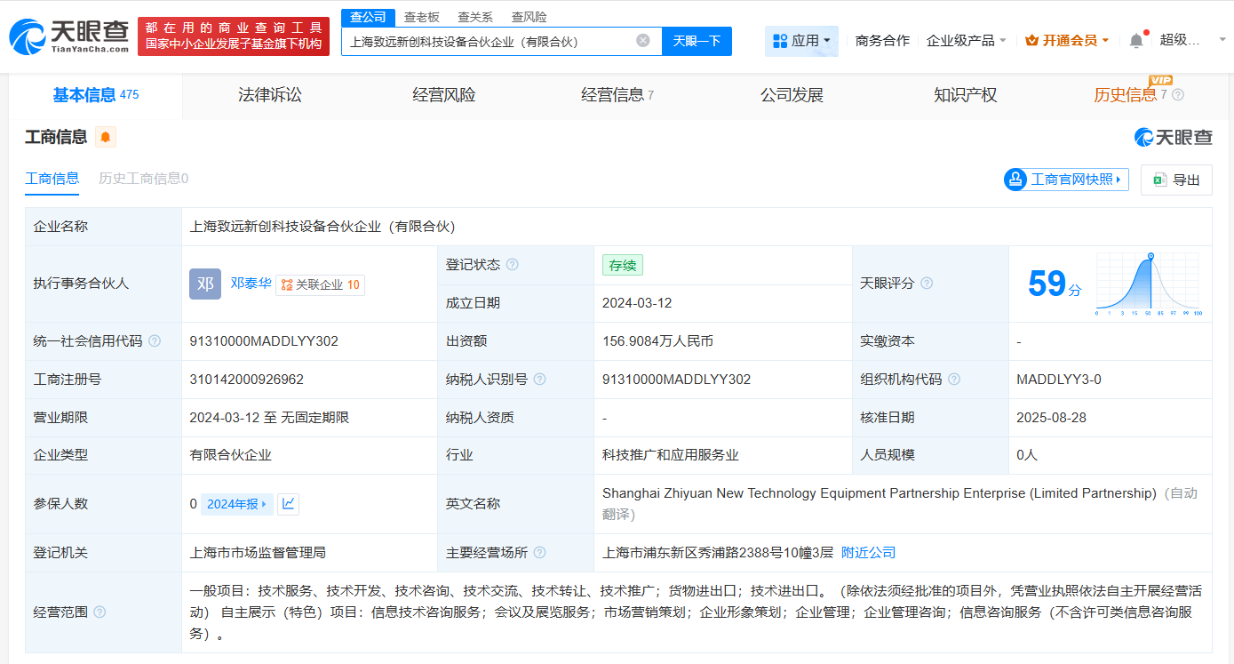Click the 应用 grid icon
The height and width of the screenshot is (664, 1234).
(778, 40)
